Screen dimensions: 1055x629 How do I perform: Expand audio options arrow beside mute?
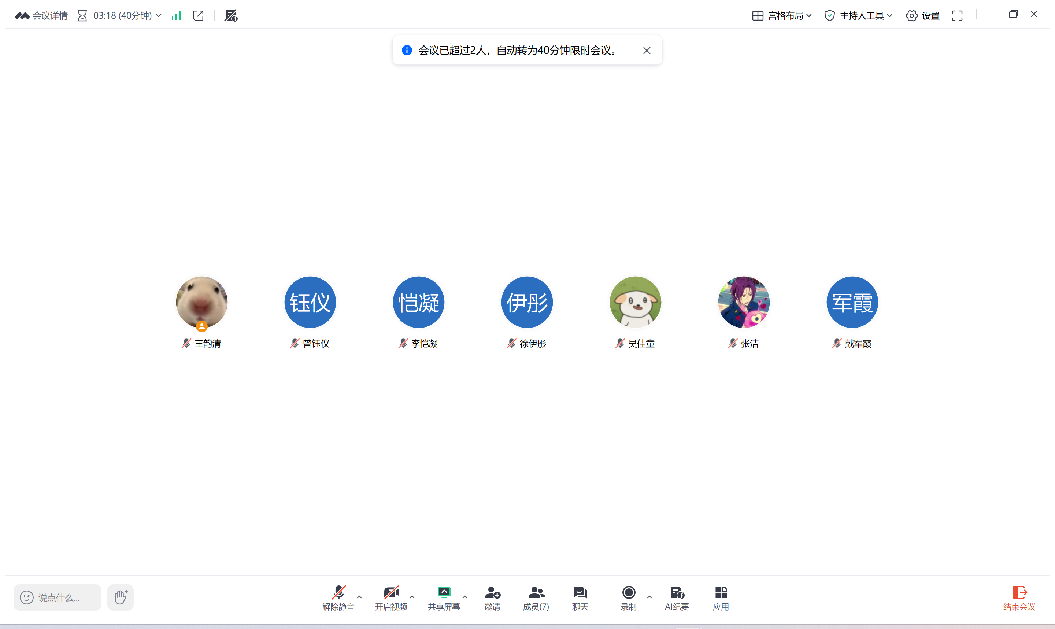pos(359,596)
